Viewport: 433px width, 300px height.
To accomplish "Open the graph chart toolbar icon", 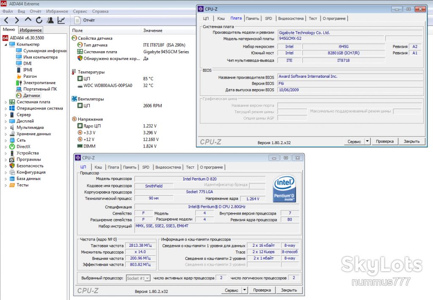I will click(x=61, y=20).
